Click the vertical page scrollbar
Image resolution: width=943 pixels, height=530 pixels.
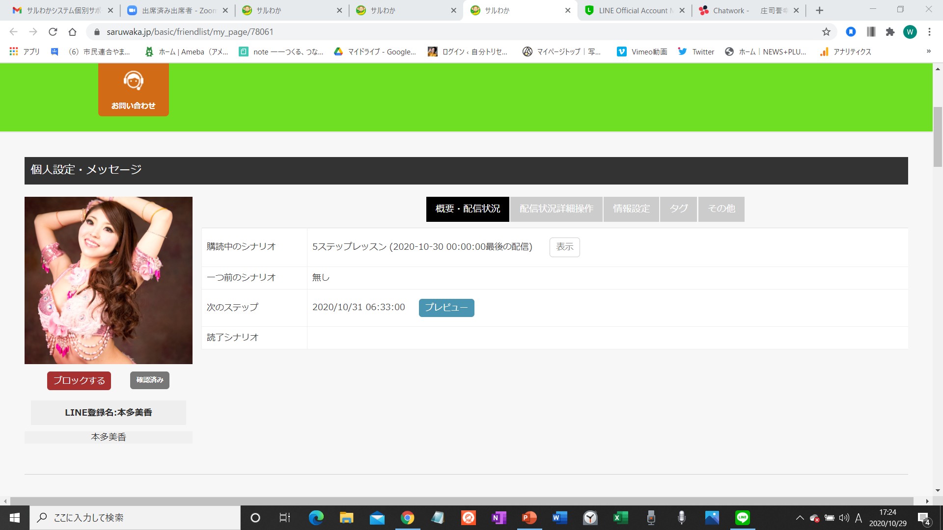938,137
